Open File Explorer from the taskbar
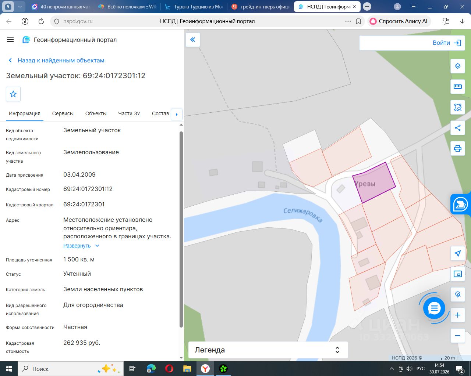This screenshot has width=471, height=376. point(187,369)
